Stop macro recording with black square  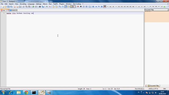coord(81,7)
